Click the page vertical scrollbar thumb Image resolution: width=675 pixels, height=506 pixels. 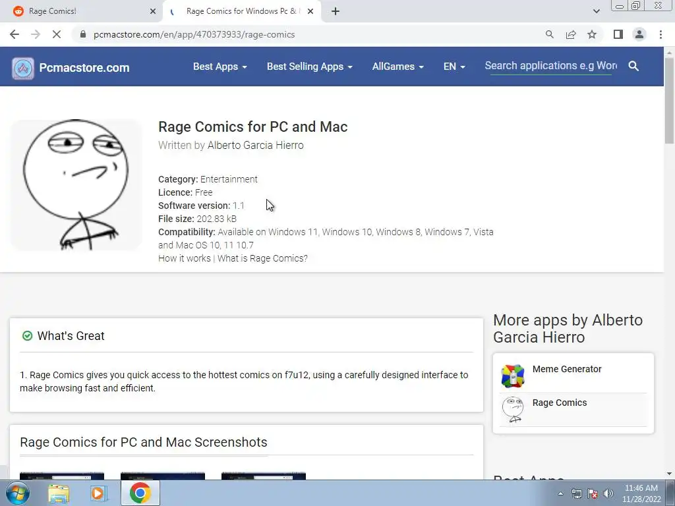(x=670, y=101)
